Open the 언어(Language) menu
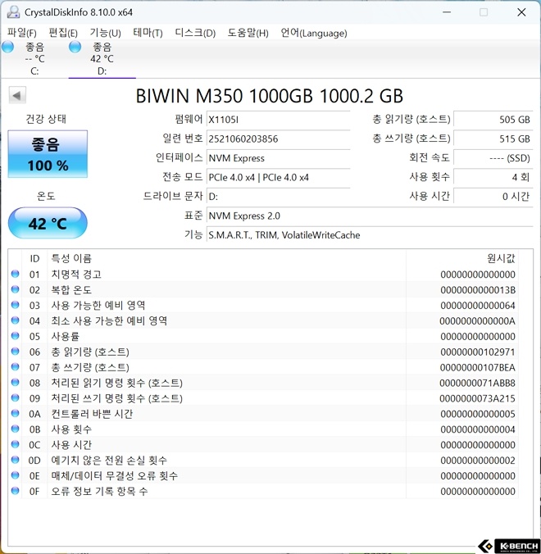The height and width of the screenshot is (554, 541). (x=314, y=33)
